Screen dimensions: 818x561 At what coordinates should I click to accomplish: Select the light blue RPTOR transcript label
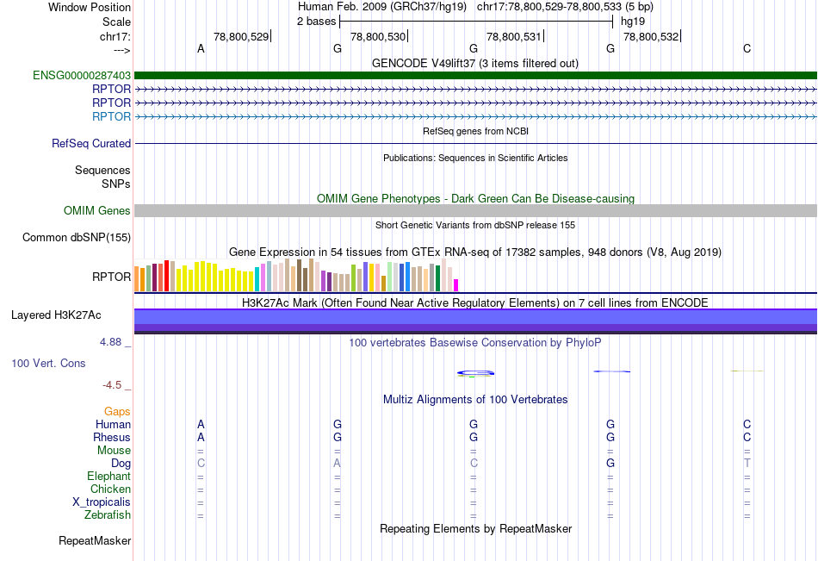tap(111, 116)
